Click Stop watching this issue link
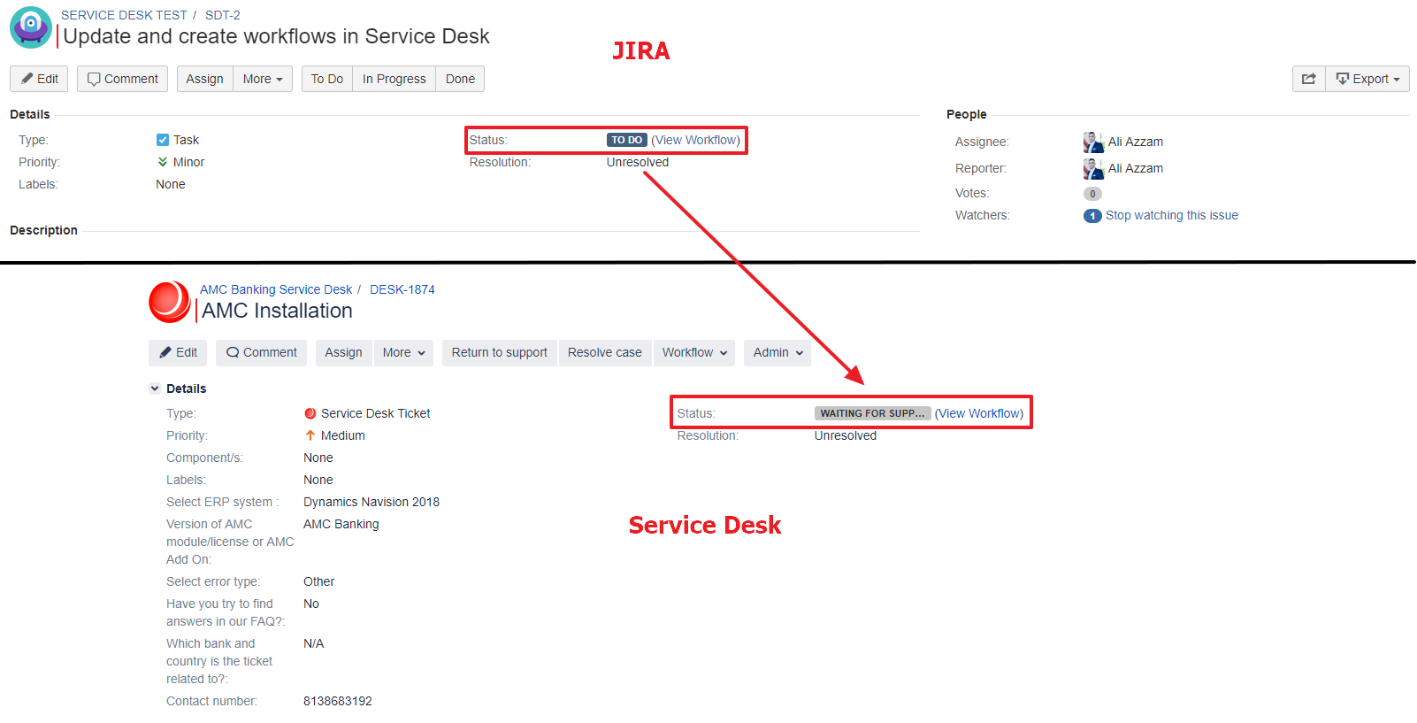 click(1172, 215)
